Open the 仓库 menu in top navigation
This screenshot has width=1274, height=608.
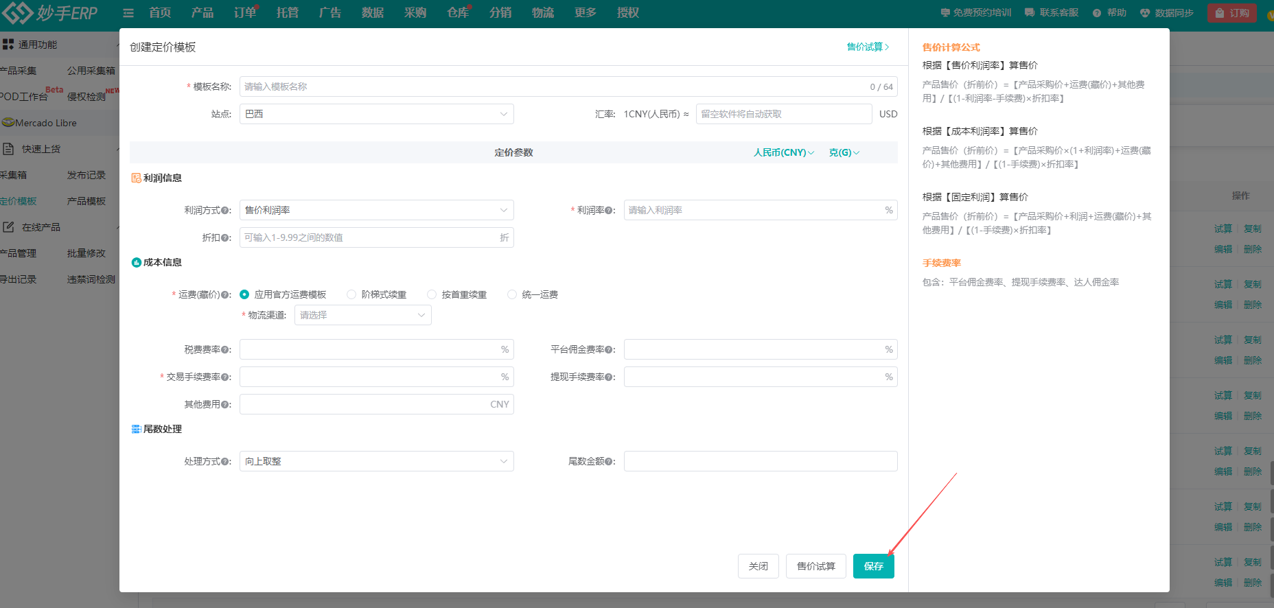coord(457,13)
